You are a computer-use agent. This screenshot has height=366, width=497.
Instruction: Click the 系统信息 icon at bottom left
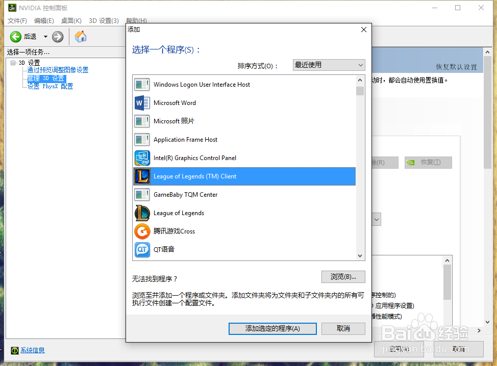(x=15, y=350)
